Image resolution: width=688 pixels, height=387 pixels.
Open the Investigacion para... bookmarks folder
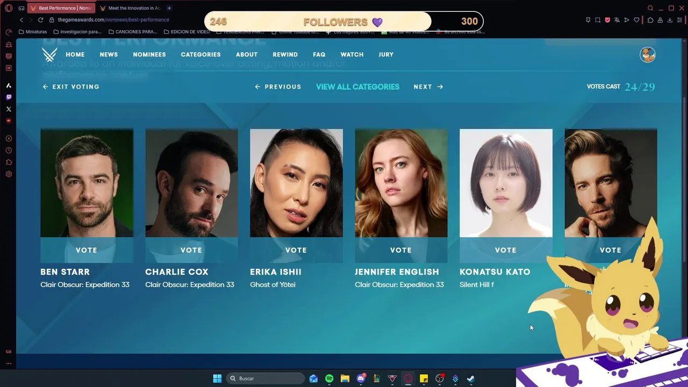point(77,32)
